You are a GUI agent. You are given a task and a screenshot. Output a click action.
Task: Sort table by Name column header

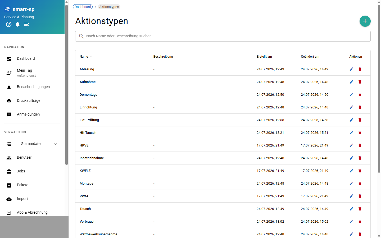coord(86,57)
